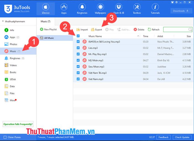Toggle the select-all checkbox in header

pyautogui.click(x=78, y=36)
